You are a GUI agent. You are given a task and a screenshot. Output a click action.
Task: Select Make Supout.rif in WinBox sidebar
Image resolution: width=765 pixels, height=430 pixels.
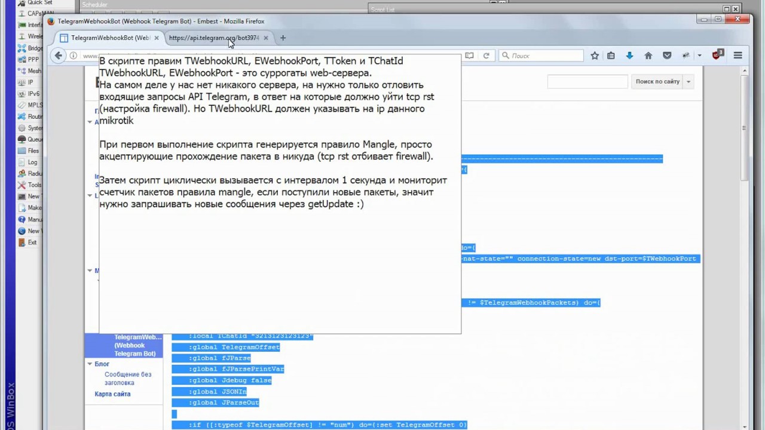point(30,208)
